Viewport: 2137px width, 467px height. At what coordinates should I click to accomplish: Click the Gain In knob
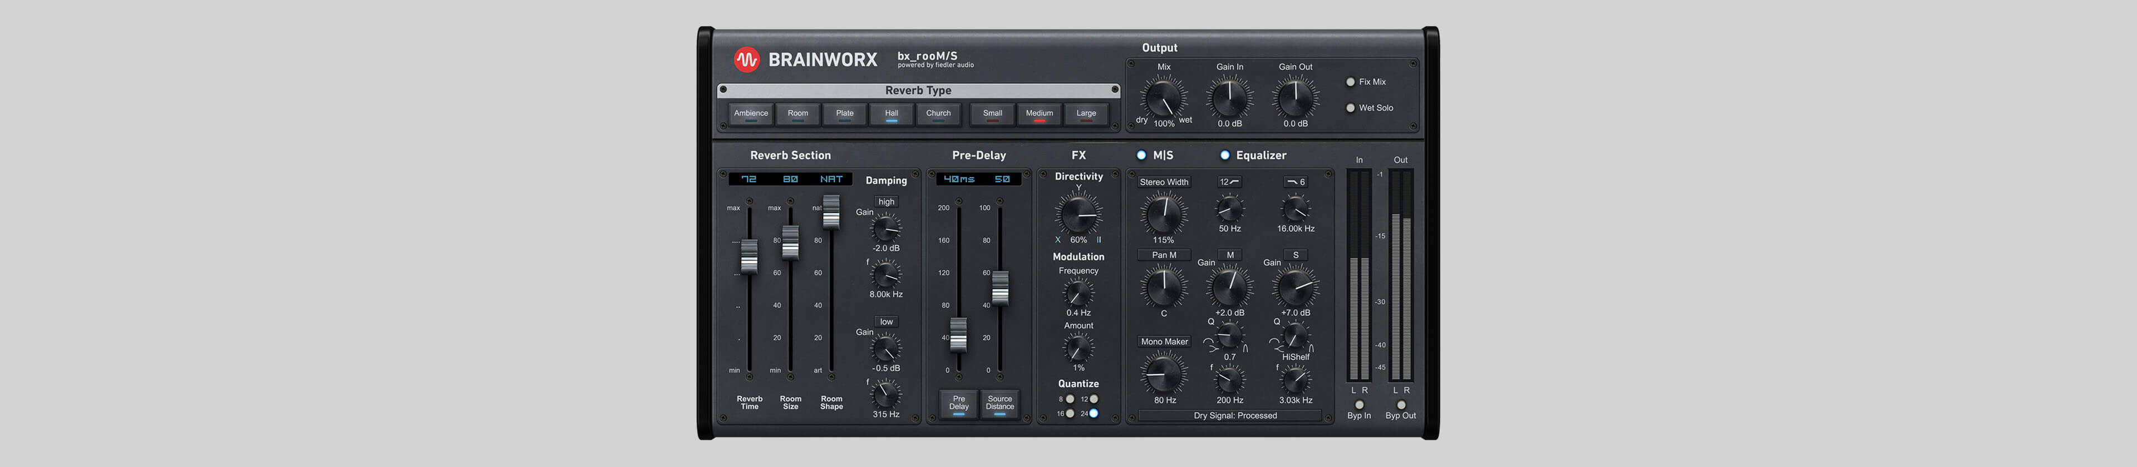1229,98
